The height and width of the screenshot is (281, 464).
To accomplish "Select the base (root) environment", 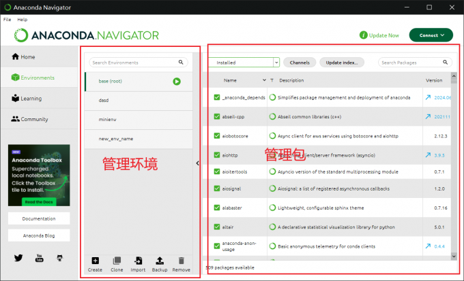I will point(139,81).
